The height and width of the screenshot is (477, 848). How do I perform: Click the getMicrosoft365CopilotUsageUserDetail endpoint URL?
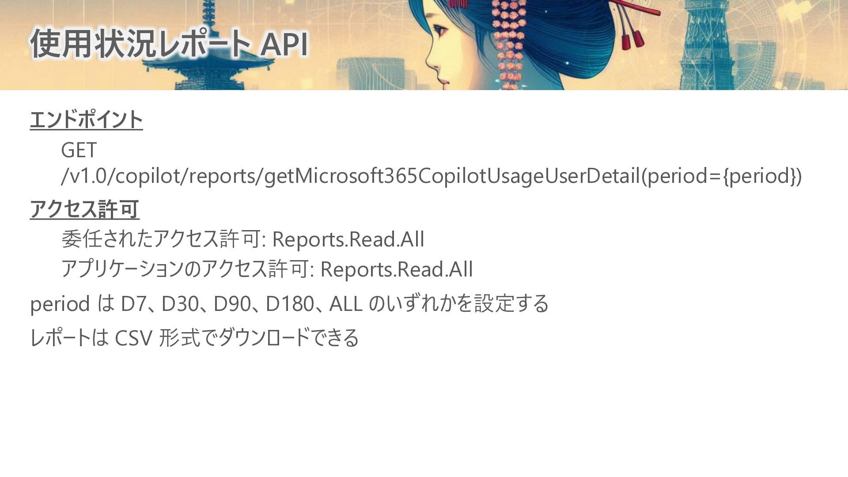431,176
